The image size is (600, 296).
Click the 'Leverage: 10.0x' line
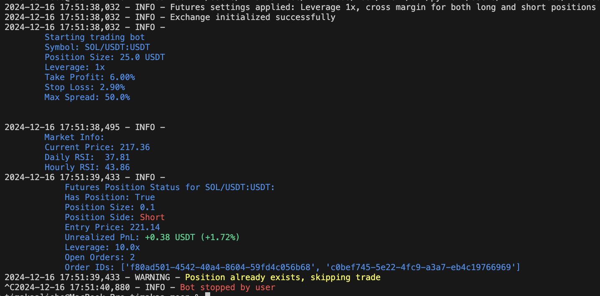click(x=102, y=247)
